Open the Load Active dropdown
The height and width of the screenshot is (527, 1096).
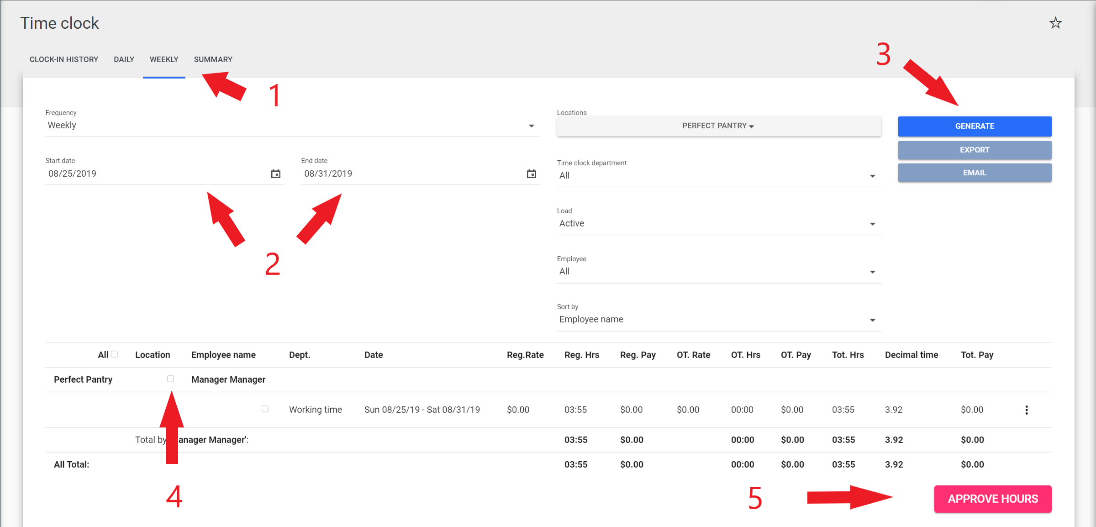(x=718, y=224)
